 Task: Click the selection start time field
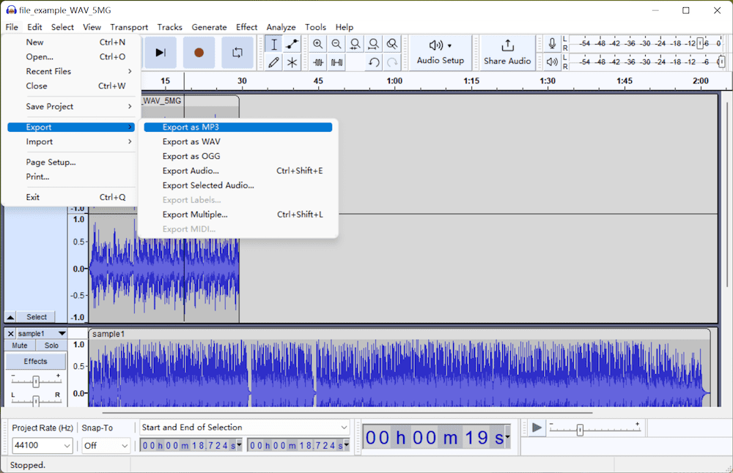click(191, 445)
